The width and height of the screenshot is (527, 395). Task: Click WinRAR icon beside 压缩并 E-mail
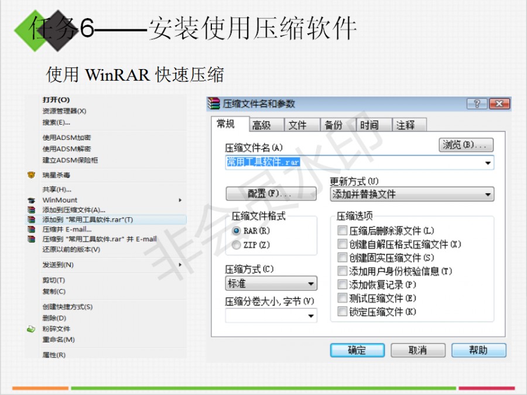pos(31,229)
